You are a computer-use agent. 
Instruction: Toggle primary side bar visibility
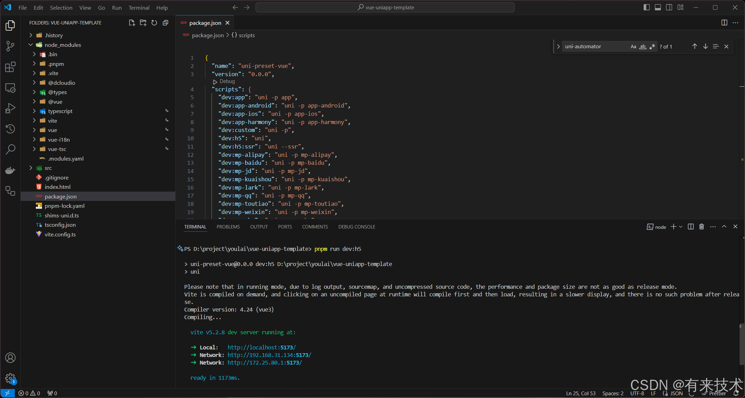point(646,8)
